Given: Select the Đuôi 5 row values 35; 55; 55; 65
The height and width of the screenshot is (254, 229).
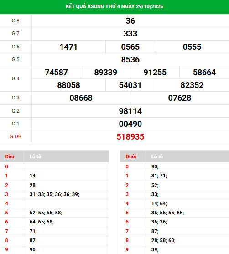Looking at the screenshot, I should coord(168,213).
